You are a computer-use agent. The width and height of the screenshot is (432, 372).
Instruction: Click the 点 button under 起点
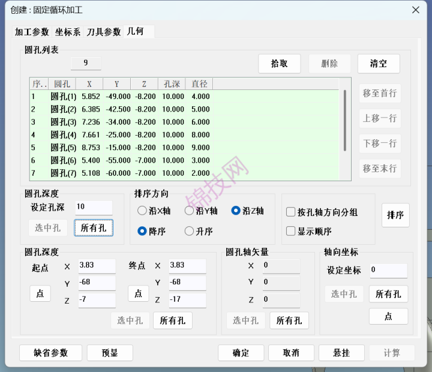pyautogui.click(x=40, y=293)
